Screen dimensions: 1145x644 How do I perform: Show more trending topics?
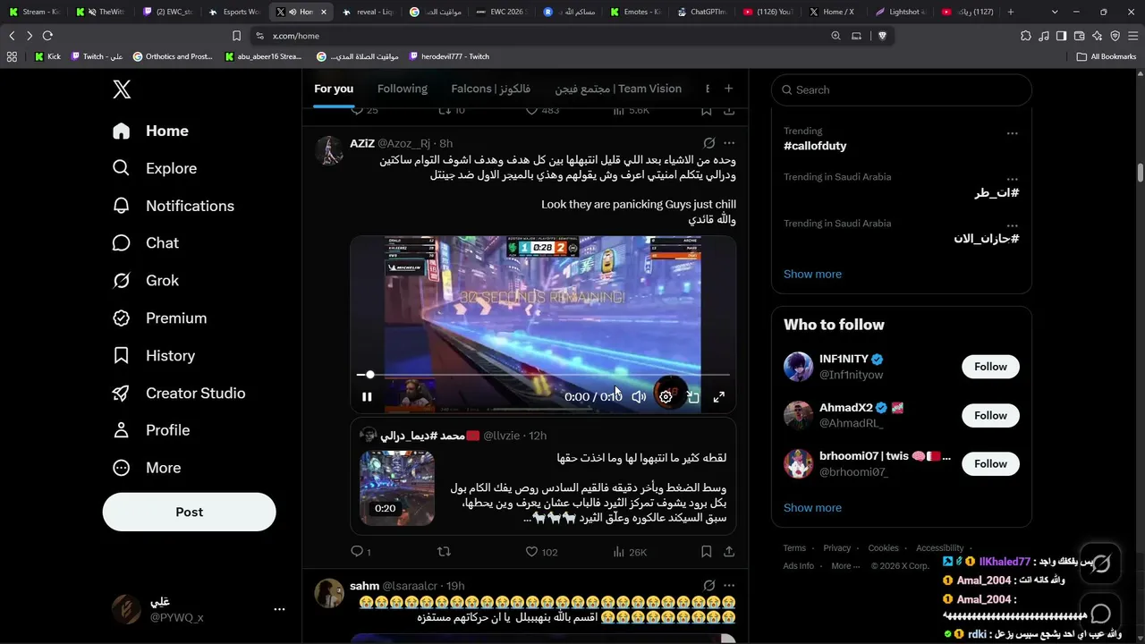coord(812,274)
